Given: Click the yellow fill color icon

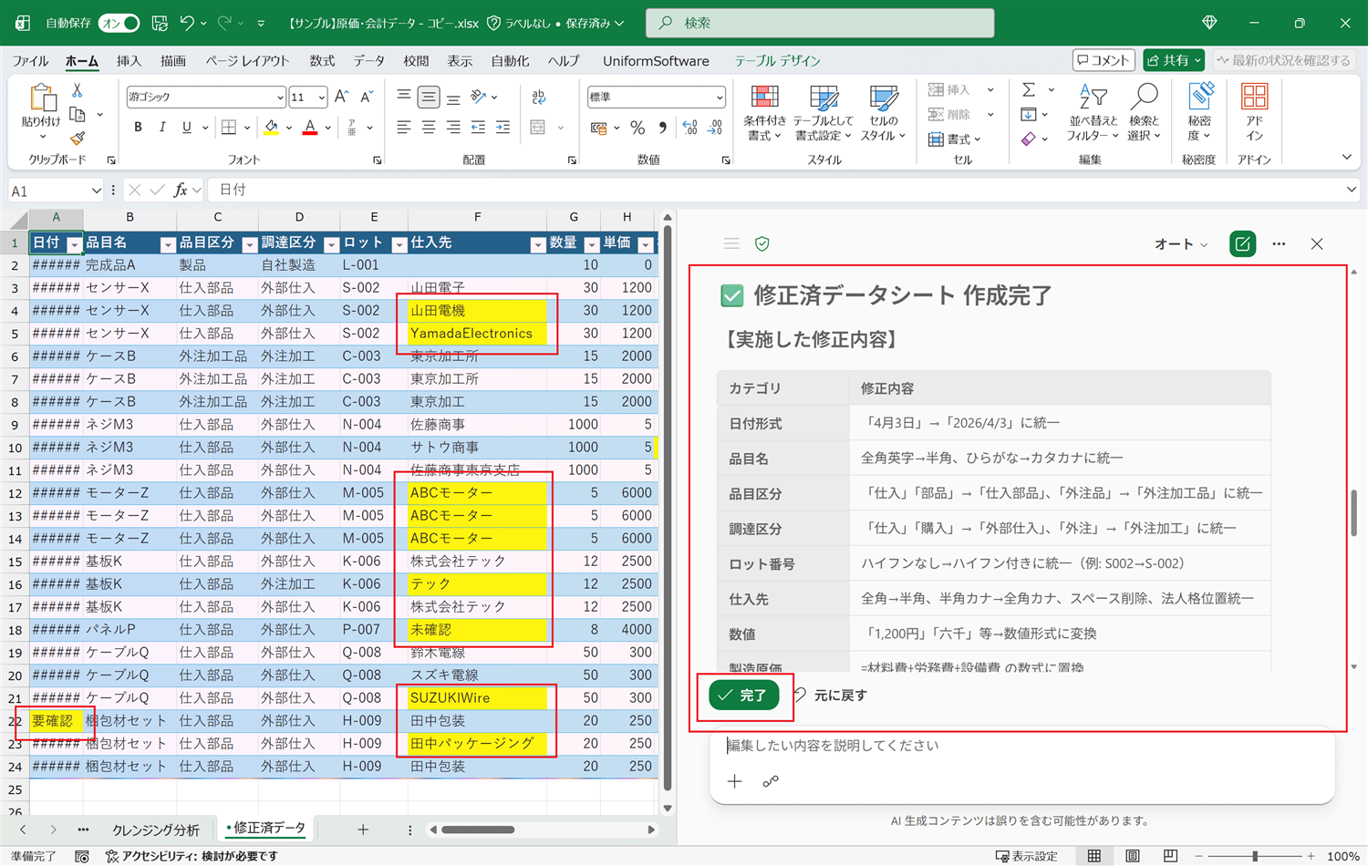Looking at the screenshot, I should click(x=271, y=128).
